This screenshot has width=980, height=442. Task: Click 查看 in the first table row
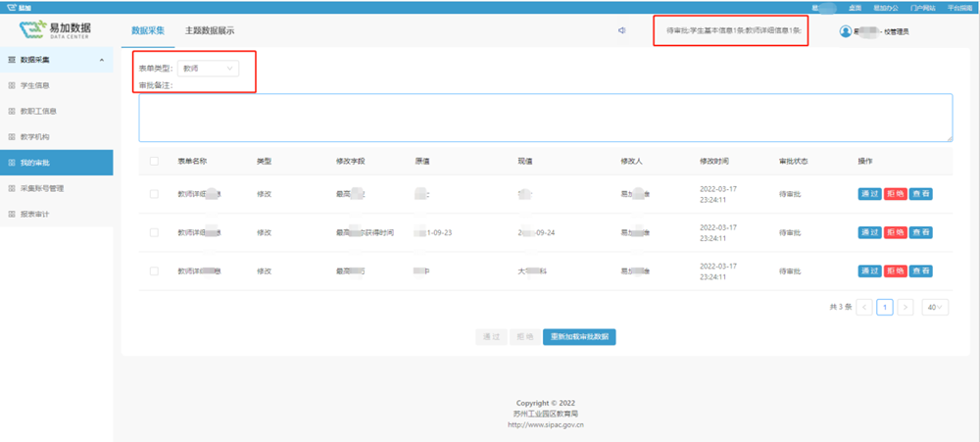(920, 194)
